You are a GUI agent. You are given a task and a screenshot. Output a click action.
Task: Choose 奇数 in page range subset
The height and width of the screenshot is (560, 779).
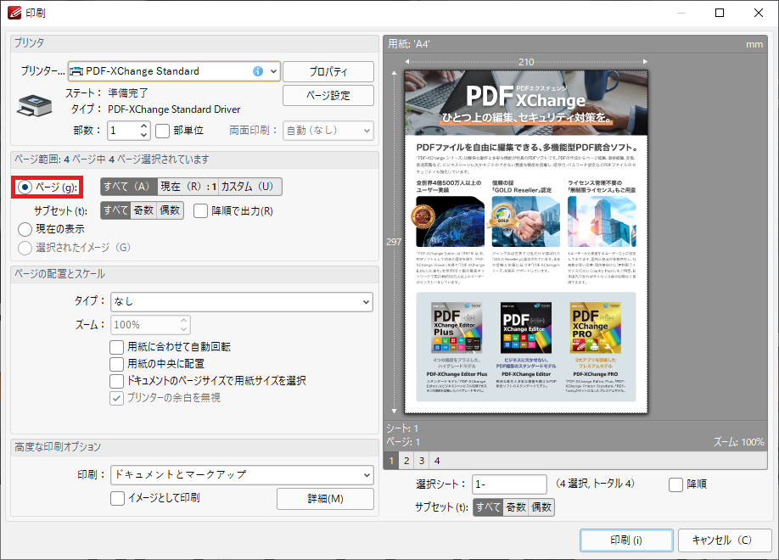[143, 210]
